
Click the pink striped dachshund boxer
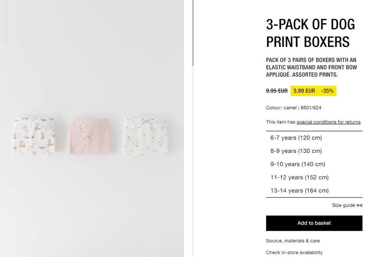pyautogui.click(x=89, y=136)
